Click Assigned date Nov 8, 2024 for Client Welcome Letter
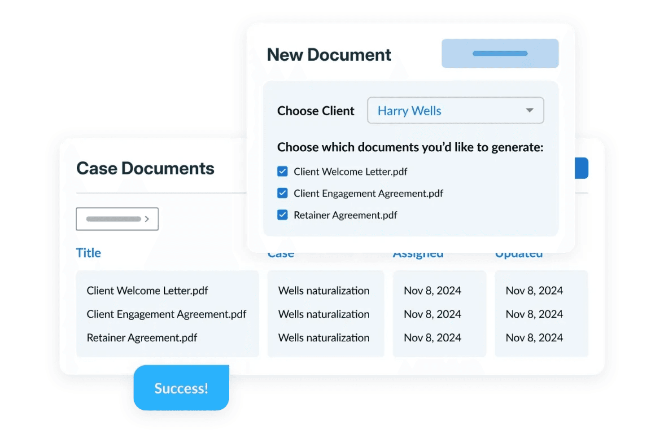 (432, 290)
